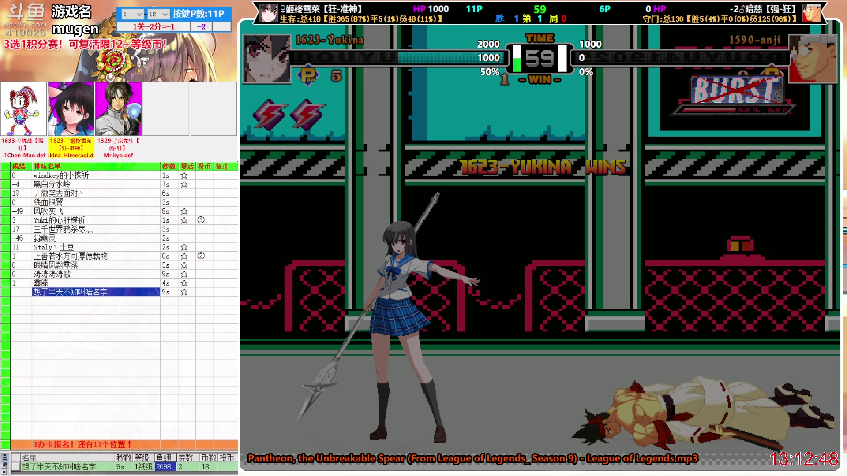
Task: Click Yukina's cyan health bar
Action: tap(450, 58)
